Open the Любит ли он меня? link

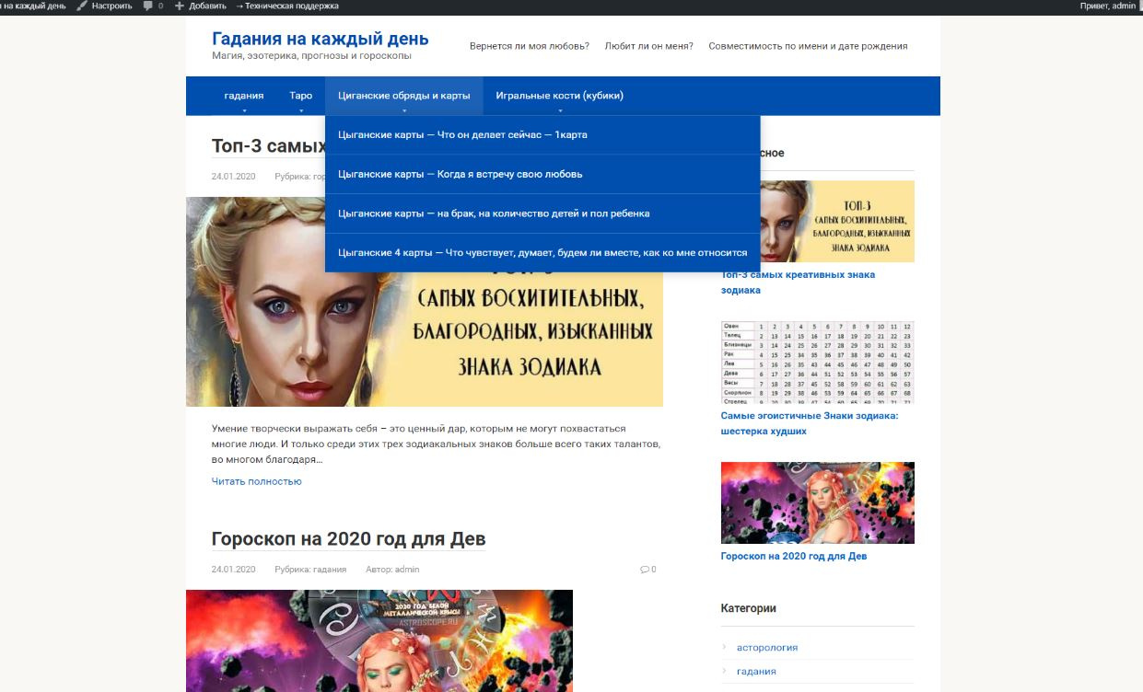tap(649, 46)
